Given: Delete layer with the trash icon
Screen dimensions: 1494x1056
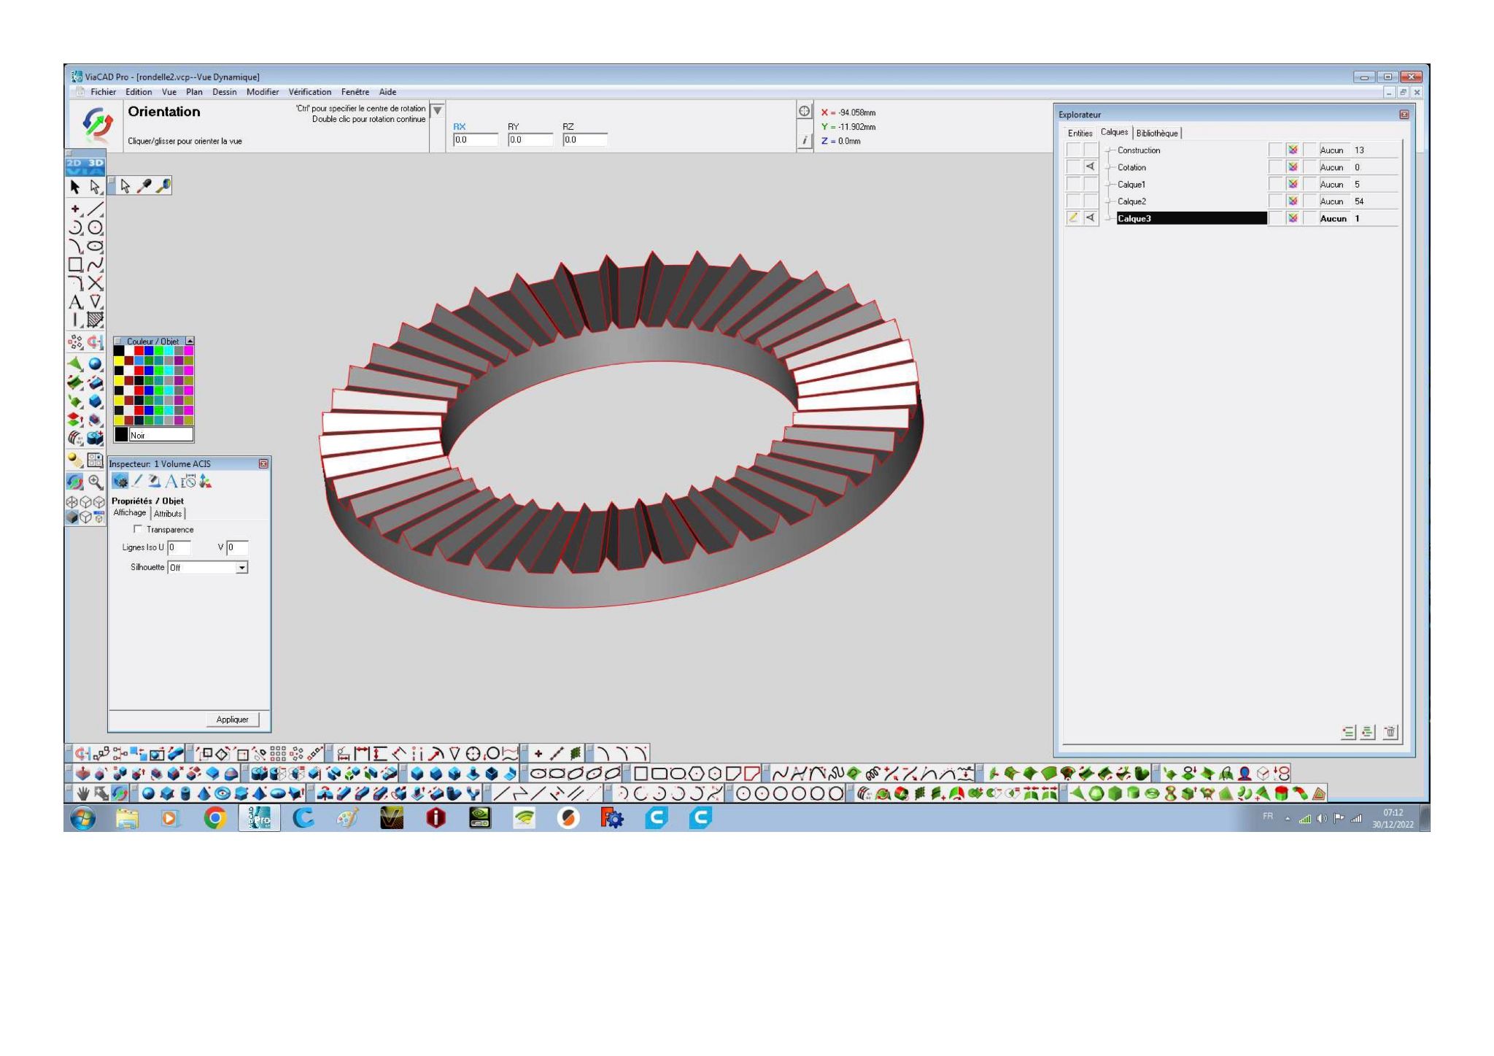Looking at the screenshot, I should (x=1391, y=732).
